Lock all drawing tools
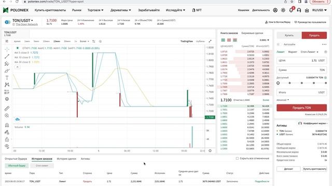332x186 pixels. pos(7,139)
